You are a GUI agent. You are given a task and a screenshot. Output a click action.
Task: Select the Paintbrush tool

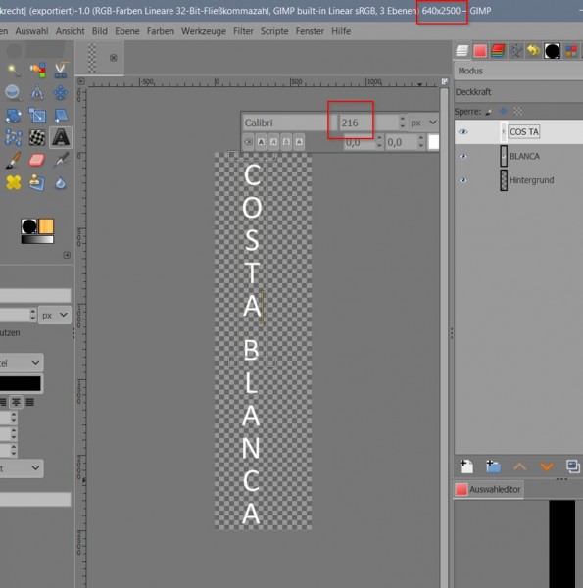pyautogui.click(x=14, y=161)
